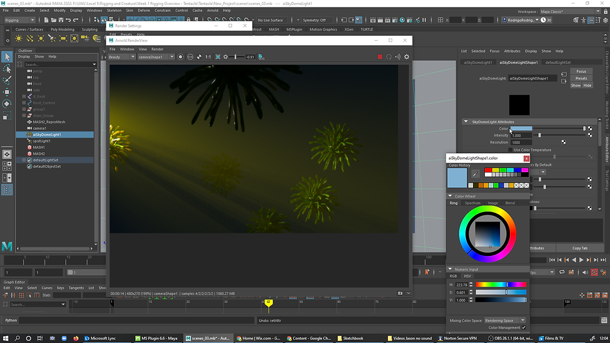Toggle auto keyframe button
The width and height of the screenshot is (610, 343).
(594, 272)
